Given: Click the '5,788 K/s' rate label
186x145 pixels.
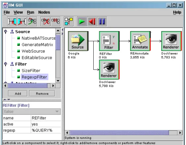Looking at the screenshot, I should [106, 86].
